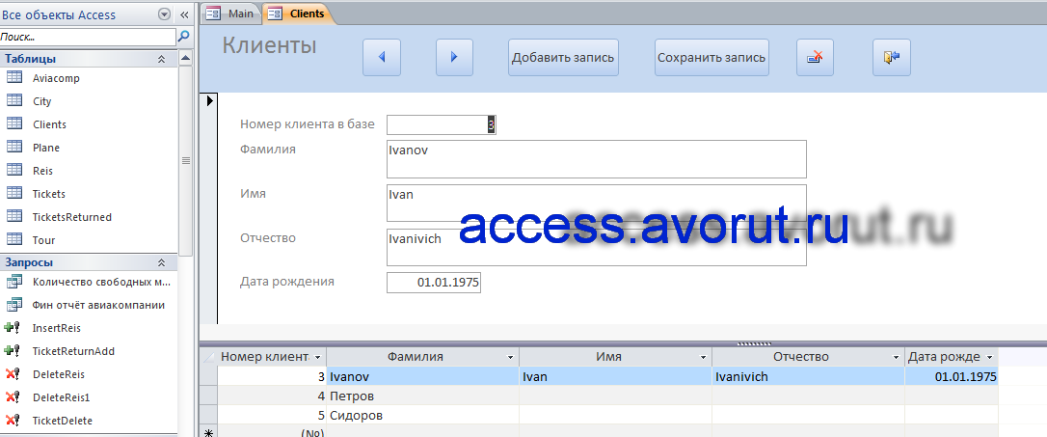Image resolution: width=1047 pixels, height=437 pixels.
Task: Open Clients table icon in navigation pane
Action: (x=14, y=124)
